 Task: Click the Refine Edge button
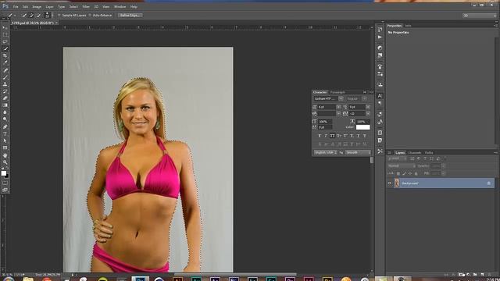tap(130, 16)
